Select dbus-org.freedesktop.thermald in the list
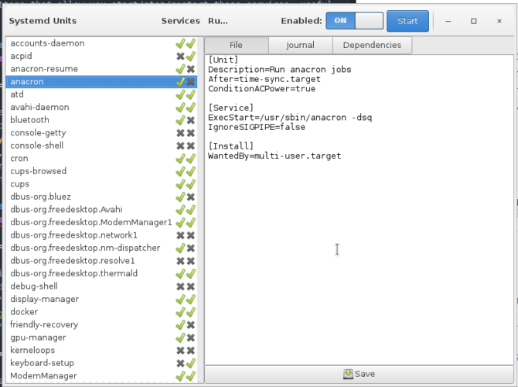The height and width of the screenshot is (387, 518). click(101, 273)
